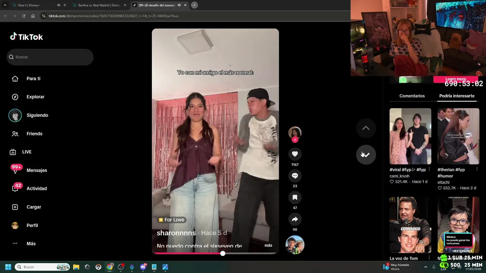
Task: Open the Notepad icon in taskbar
Action: 154,267
